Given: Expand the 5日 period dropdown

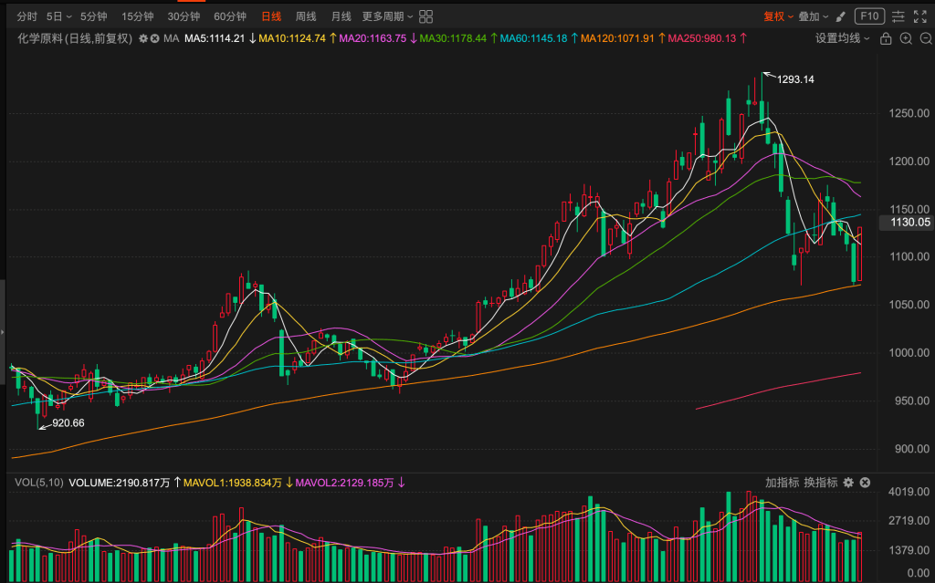Looking at the screenshot, I should pos(59,16).
